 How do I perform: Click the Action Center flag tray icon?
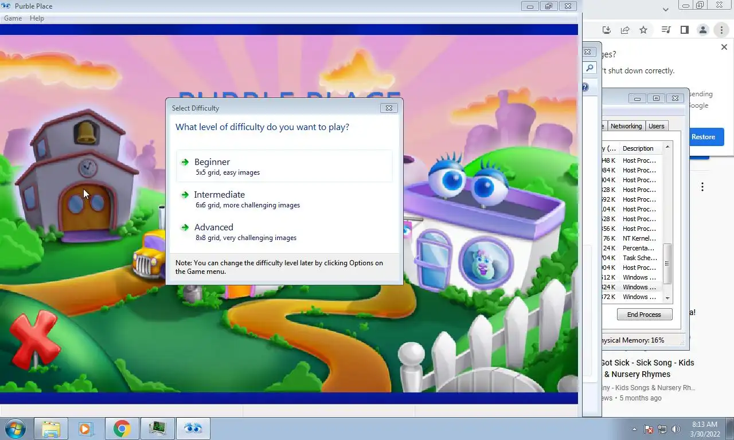649,429
